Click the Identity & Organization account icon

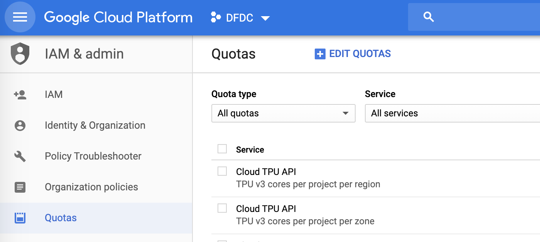point(20,126)
